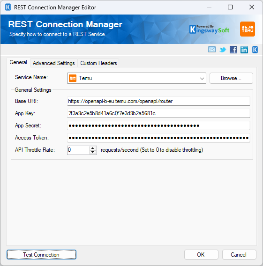
Task: Decrease API Throttle Rate with down arrow
Action: [93, 152]
